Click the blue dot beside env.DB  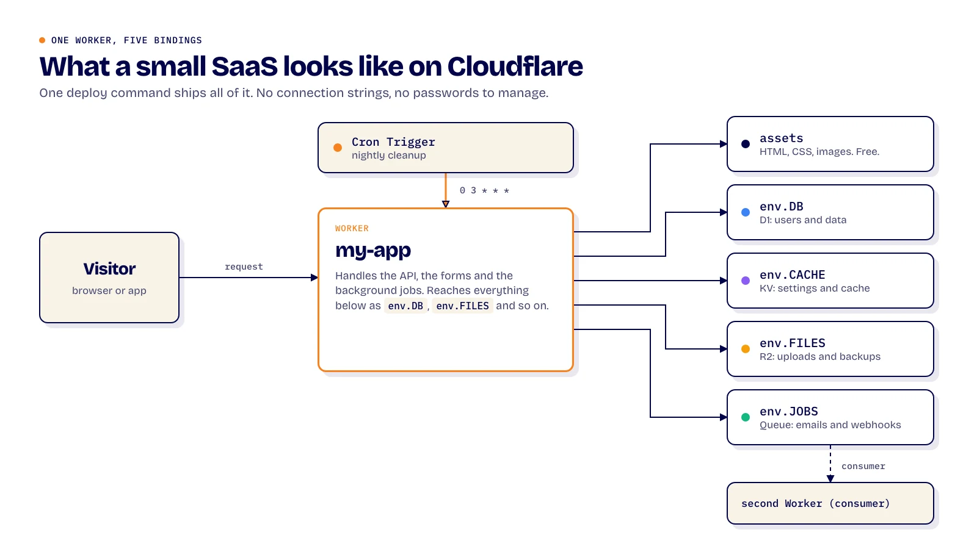[x=746, y=212]
